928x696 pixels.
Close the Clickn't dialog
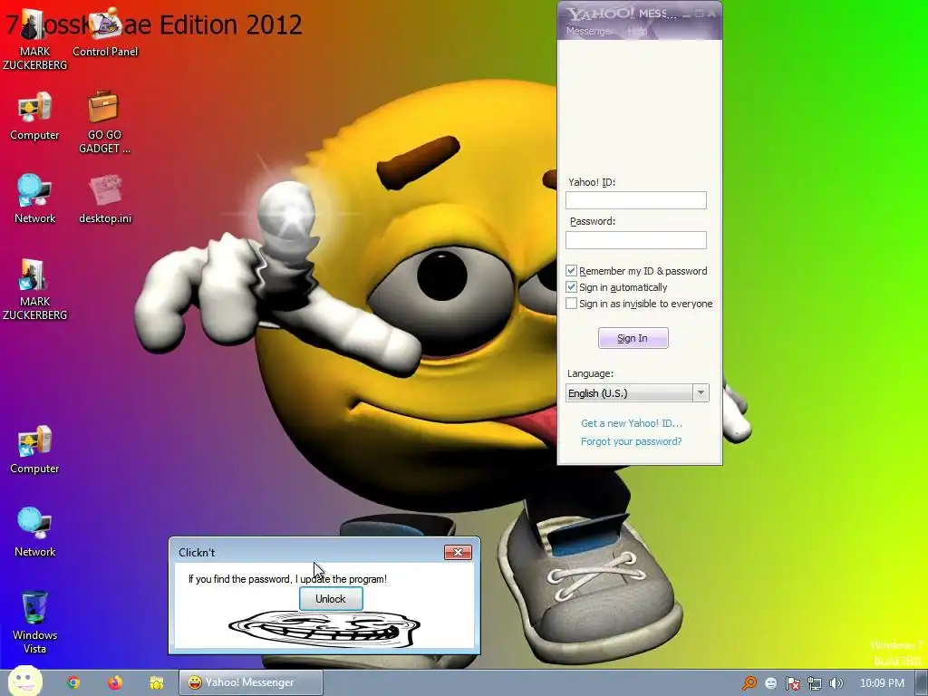(458, 552)
